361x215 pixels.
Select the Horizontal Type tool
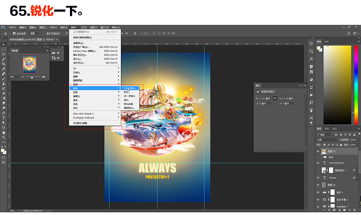(4, 118)
